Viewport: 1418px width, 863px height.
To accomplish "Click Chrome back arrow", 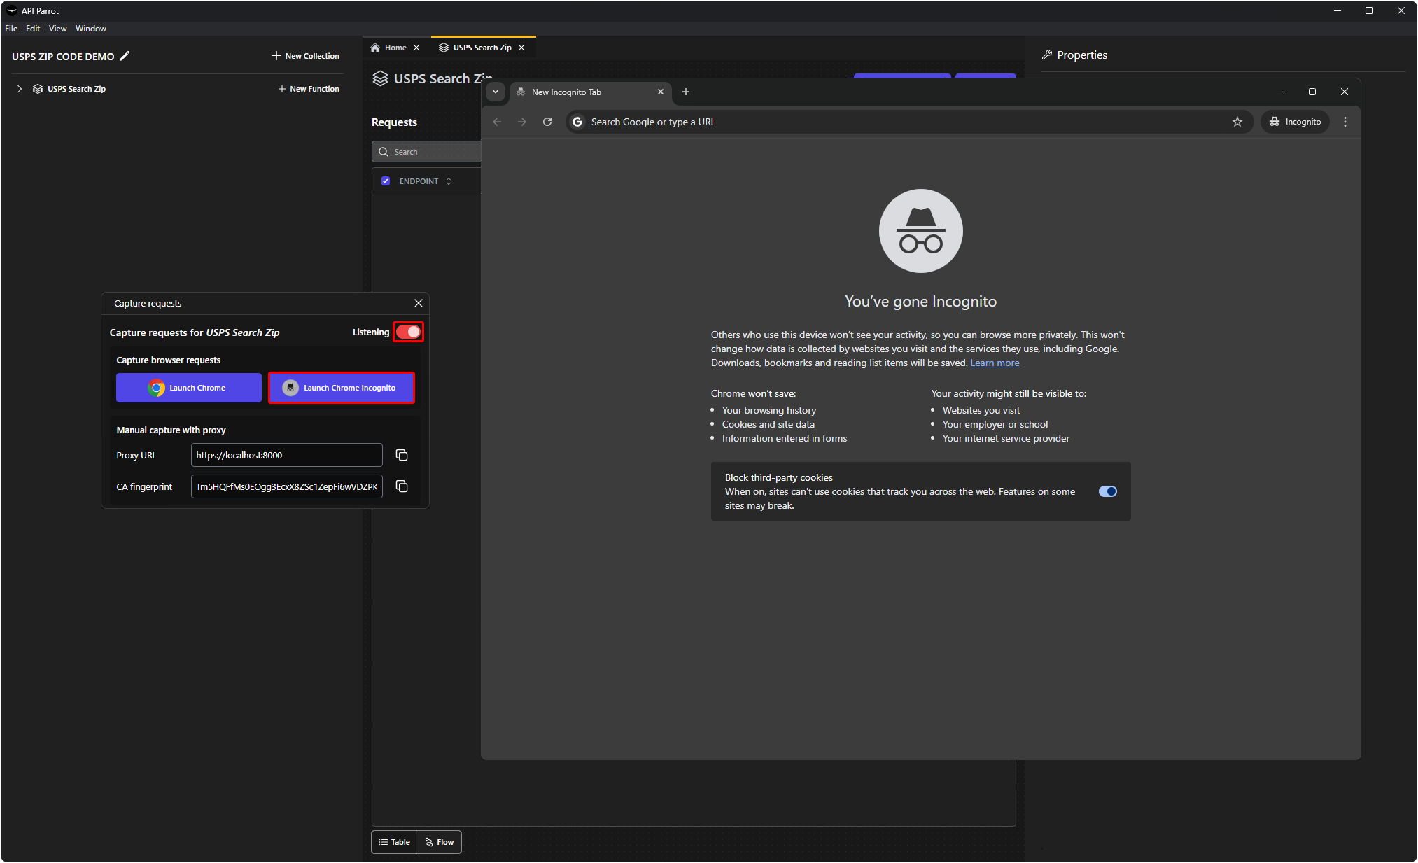I will (497, 122).
